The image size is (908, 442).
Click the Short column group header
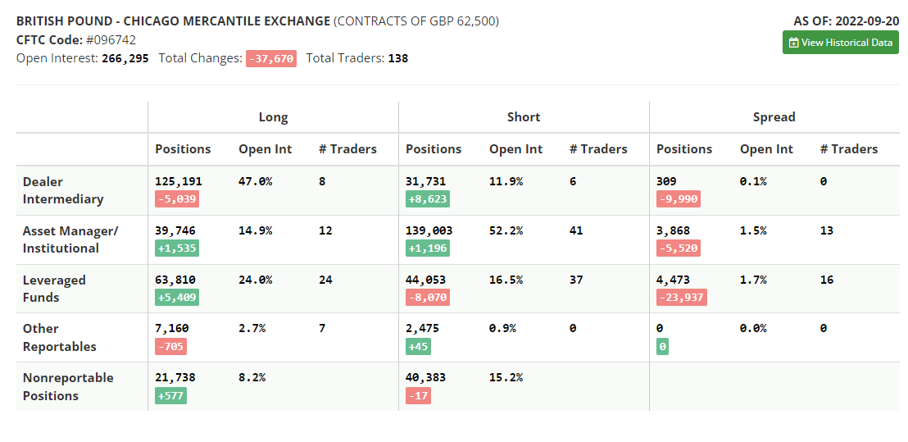click(524, 117)
